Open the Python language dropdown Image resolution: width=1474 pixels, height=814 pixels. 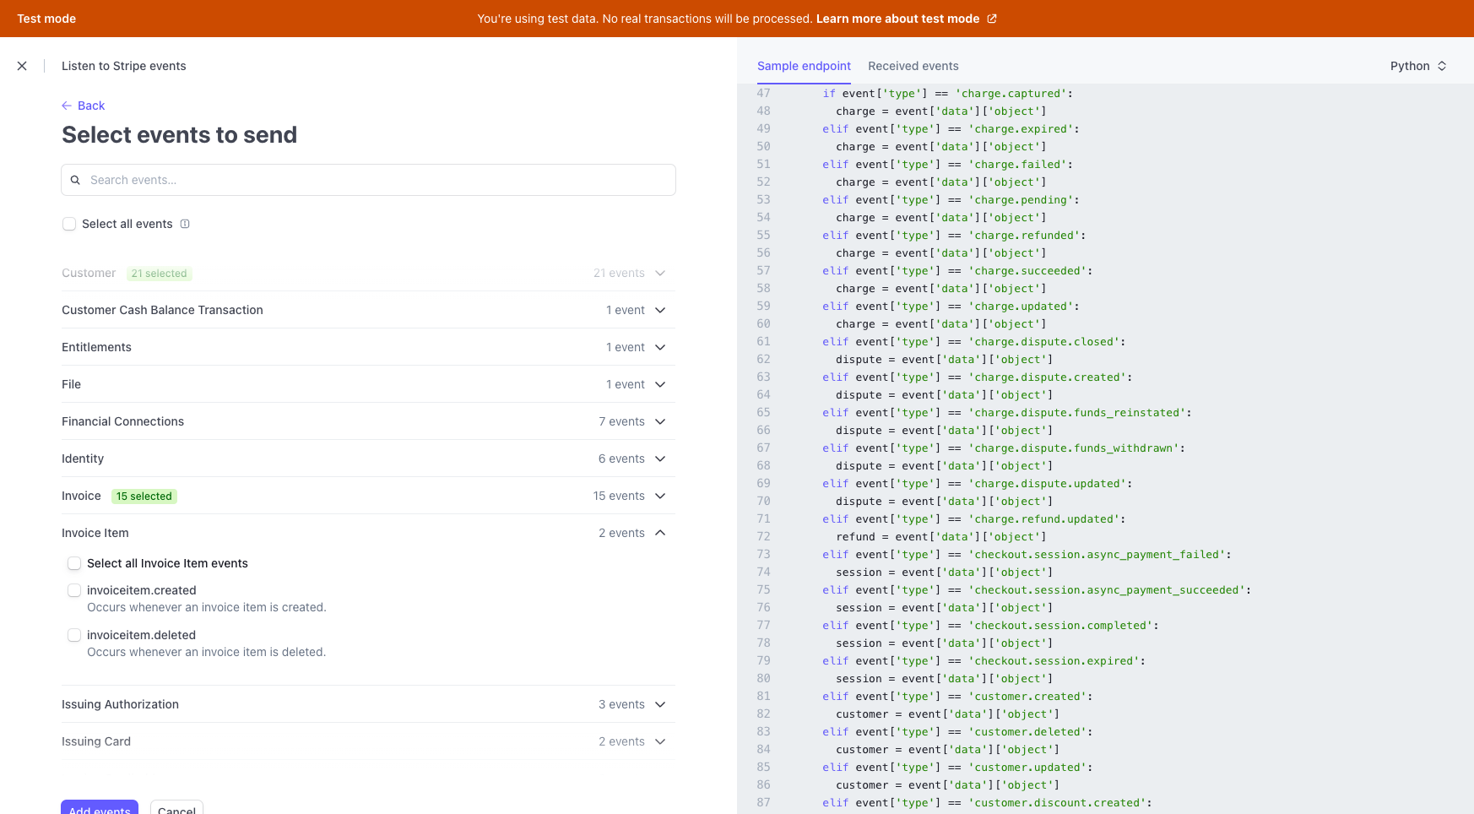[x=1418, y=66]
